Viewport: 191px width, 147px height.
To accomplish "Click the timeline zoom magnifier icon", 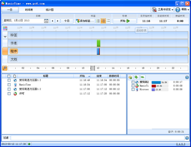I will tap(4, 68).
